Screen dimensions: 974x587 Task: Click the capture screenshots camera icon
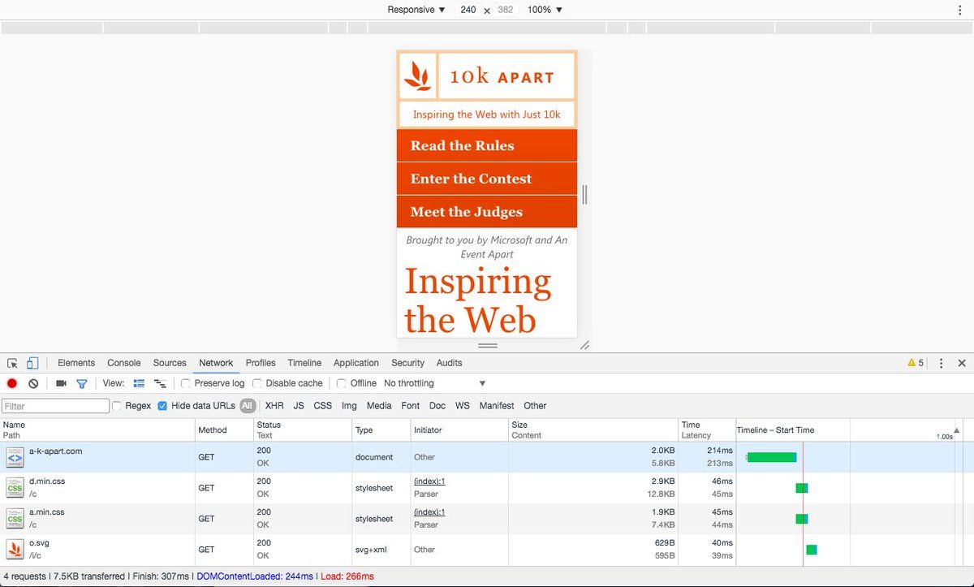point(61,383)
